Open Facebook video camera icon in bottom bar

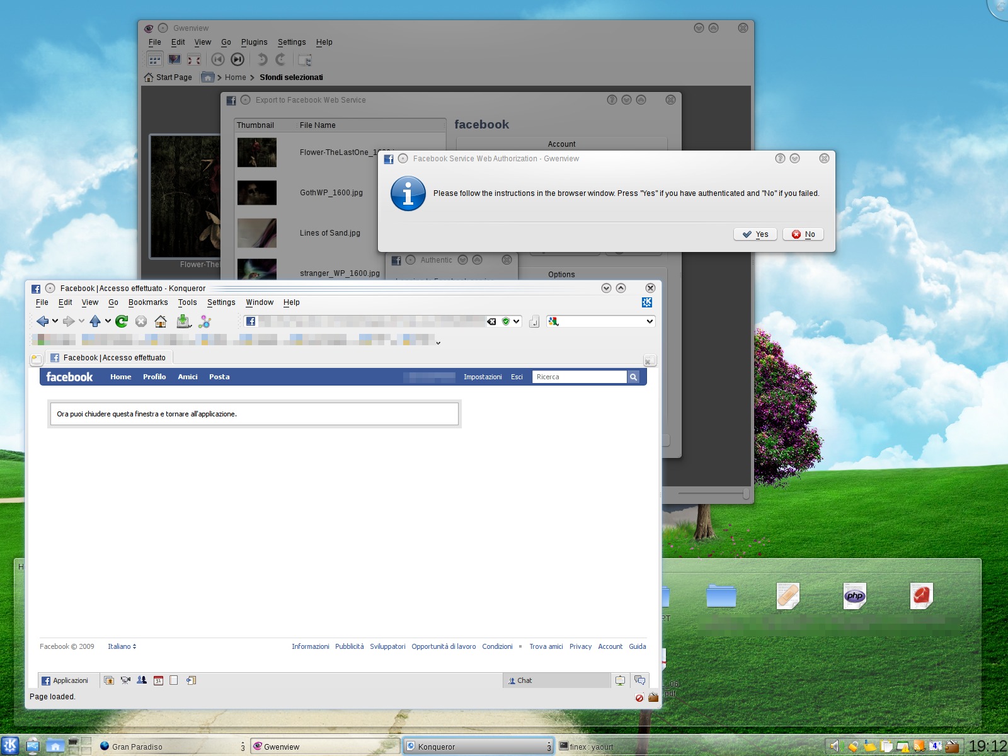[125, 680]
